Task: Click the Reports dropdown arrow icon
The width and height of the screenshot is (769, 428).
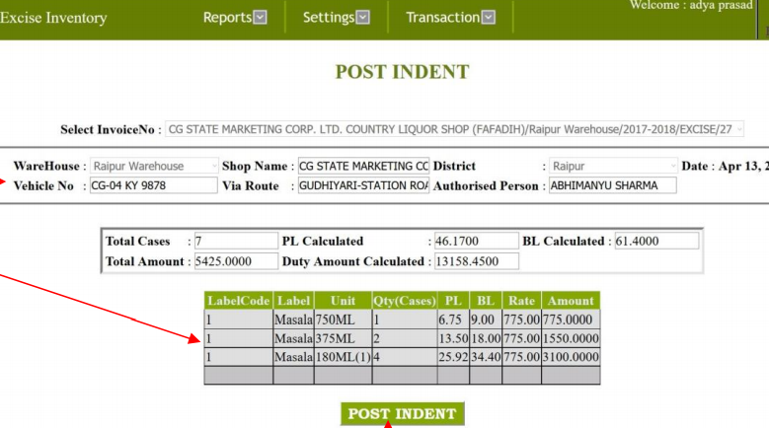Action: (x=261, y=18)
